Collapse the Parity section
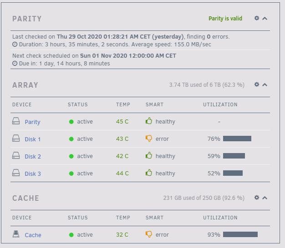Screen dimensions: 285x248 pos(265,18)
